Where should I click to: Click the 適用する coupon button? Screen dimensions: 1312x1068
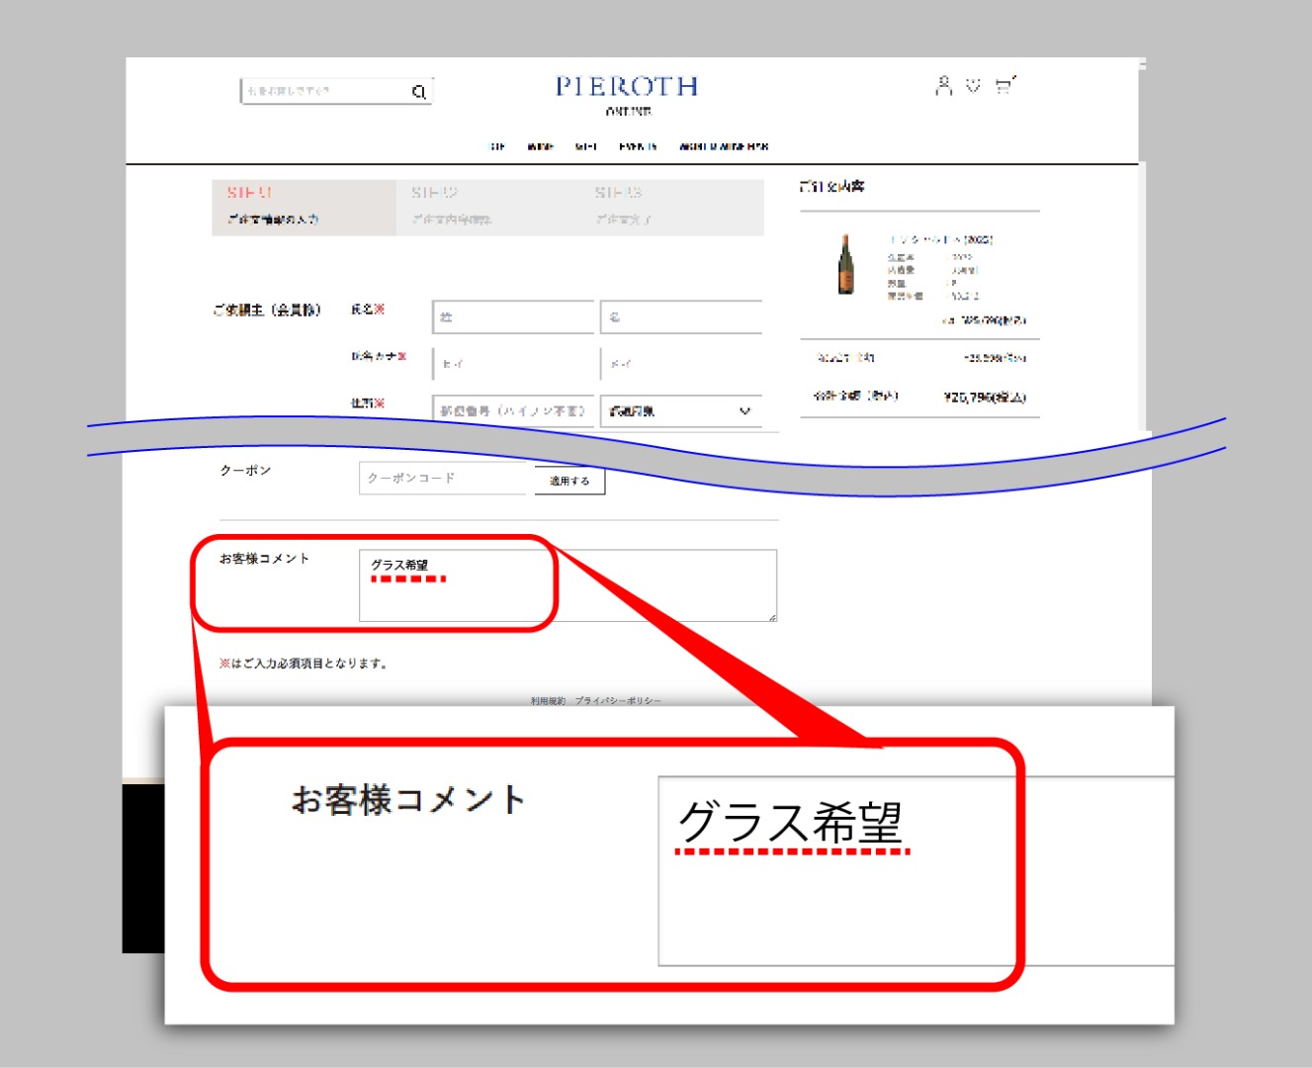569,481
